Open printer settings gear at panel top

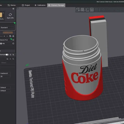pyautogui.click(x=13, y=9)
